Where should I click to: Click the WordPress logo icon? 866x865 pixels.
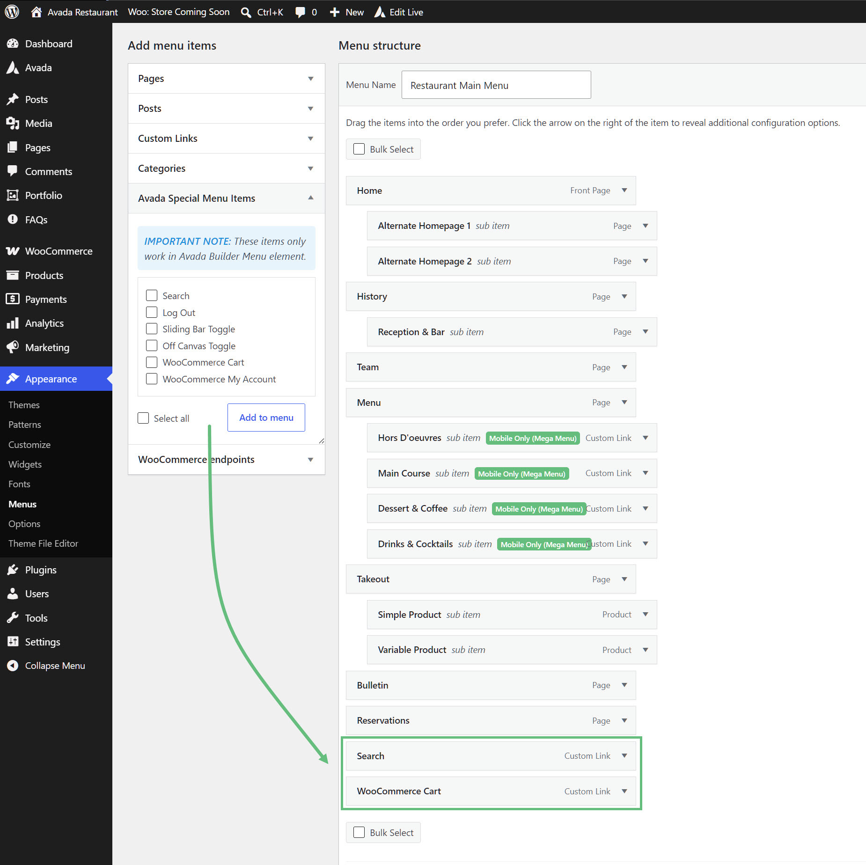point(12,12)
